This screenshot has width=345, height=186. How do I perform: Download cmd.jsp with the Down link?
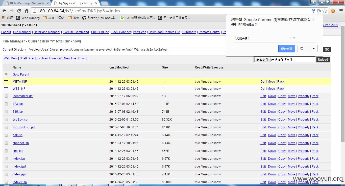(272, 151)
